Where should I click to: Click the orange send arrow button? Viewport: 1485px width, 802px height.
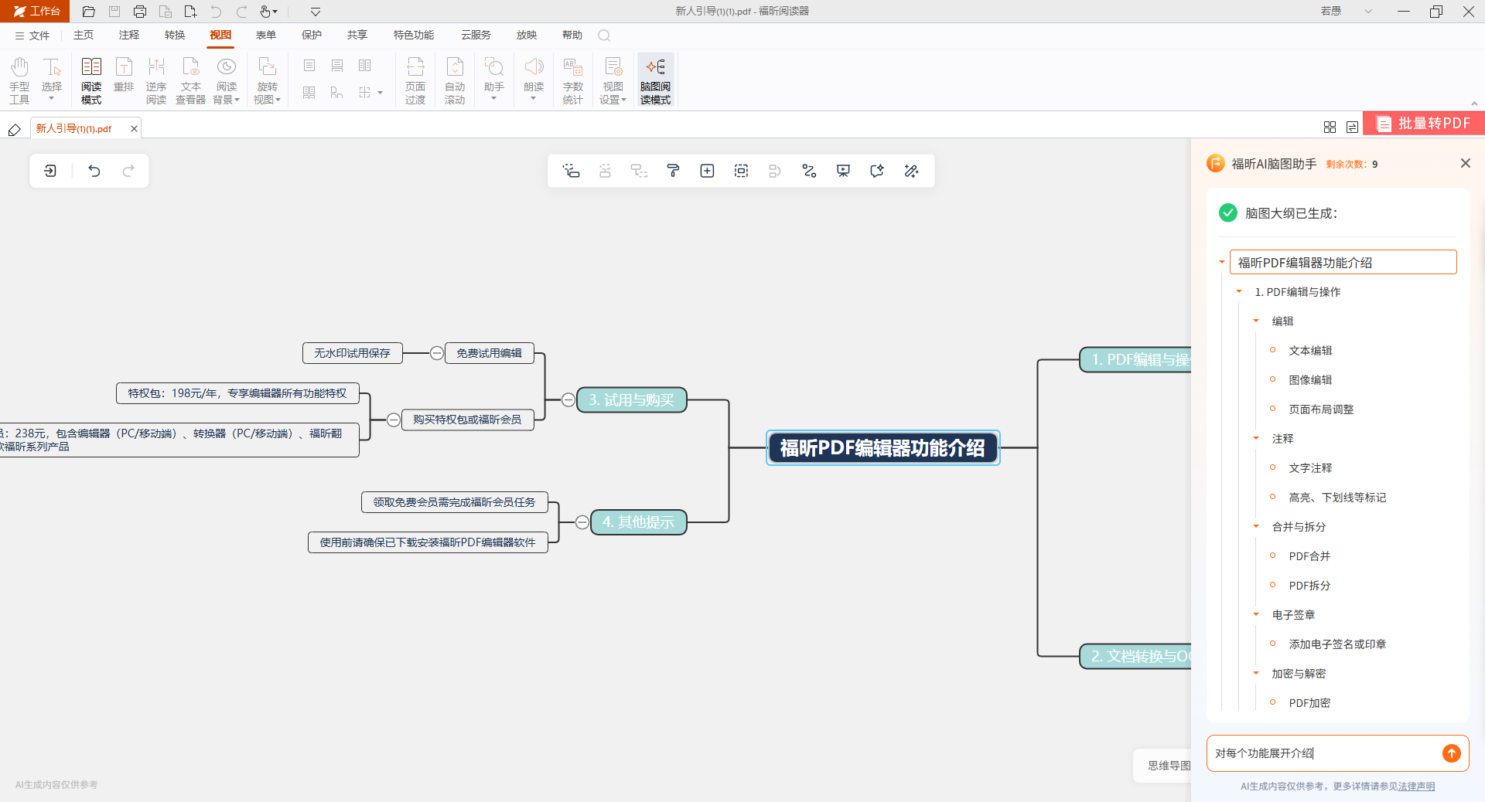point(1451,753)
